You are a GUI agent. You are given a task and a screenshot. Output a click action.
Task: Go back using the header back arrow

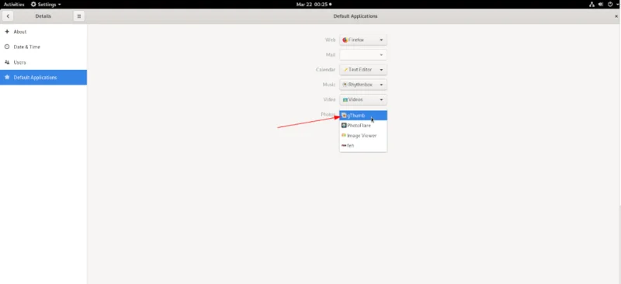point(8,16)
